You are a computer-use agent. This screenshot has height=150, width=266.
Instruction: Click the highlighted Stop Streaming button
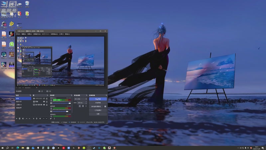[x=98, y=99]
